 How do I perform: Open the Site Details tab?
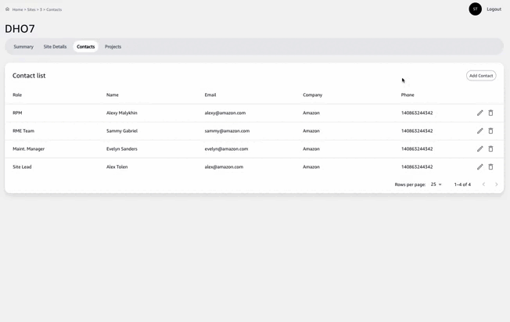click(55, 47)
